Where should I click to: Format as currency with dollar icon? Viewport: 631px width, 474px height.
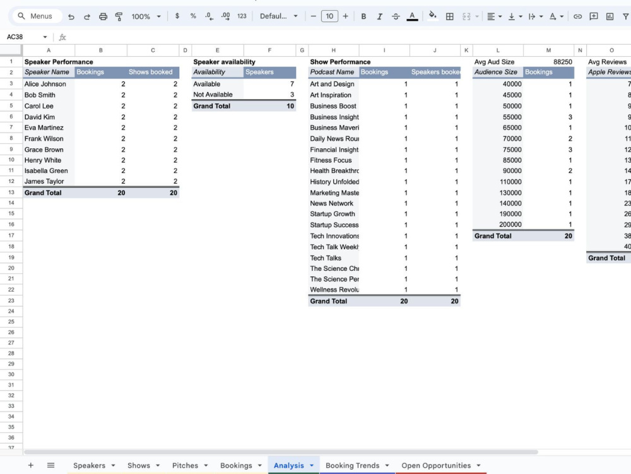[177, 16]
